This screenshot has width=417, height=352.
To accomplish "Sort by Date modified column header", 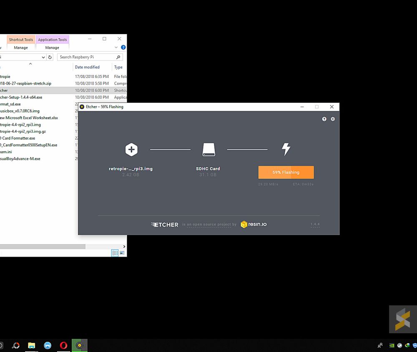I will click(87, 67).
